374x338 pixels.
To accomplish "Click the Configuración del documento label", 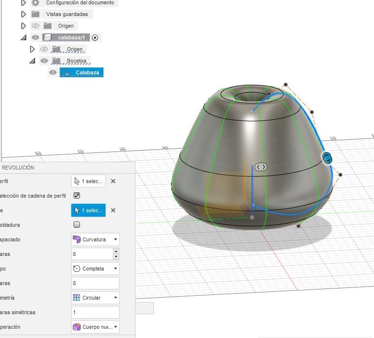I will [x=80, y=3].
